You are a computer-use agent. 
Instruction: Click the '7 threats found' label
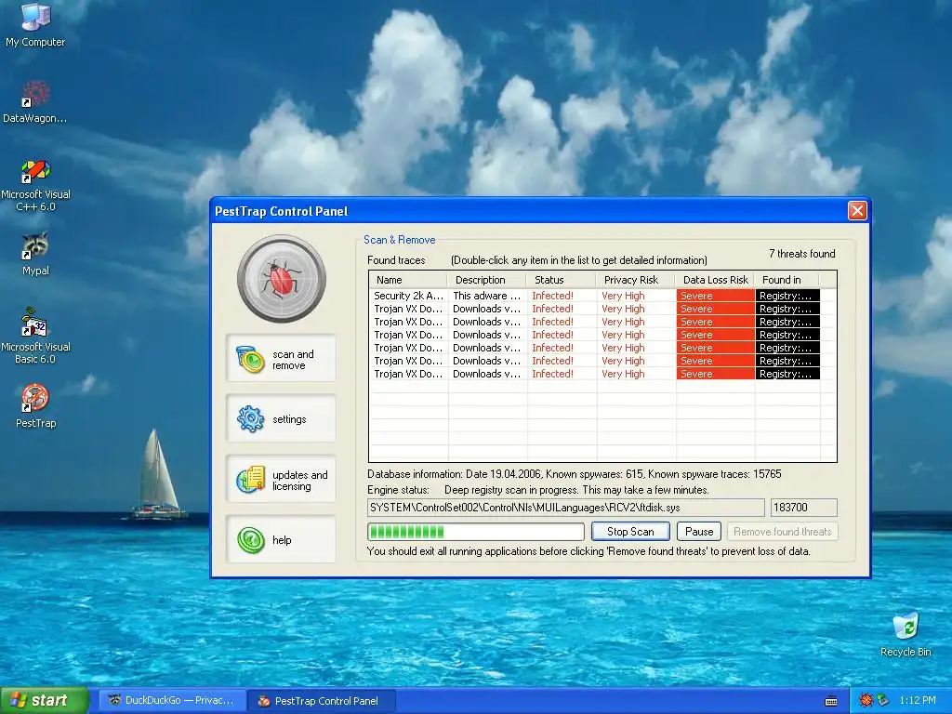(801, 254)
